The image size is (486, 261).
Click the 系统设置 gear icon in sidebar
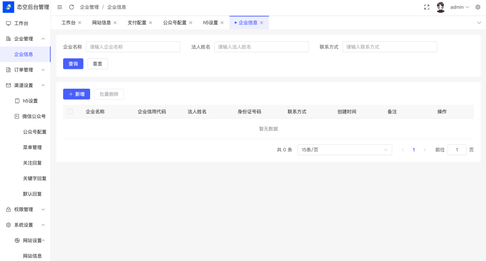tap(9, 225)
